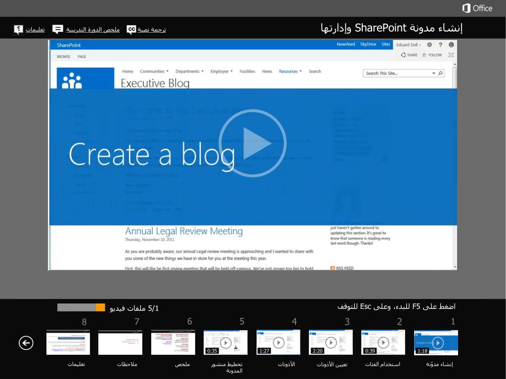506x379 pixels.
Task: Expand the Departments navigation dropdown
Action: (x=189, y=71)
